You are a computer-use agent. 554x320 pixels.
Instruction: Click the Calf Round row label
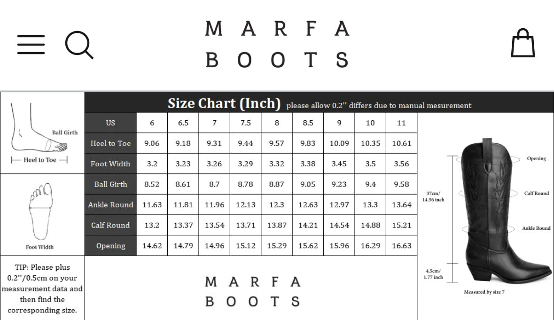coord(110,225)
